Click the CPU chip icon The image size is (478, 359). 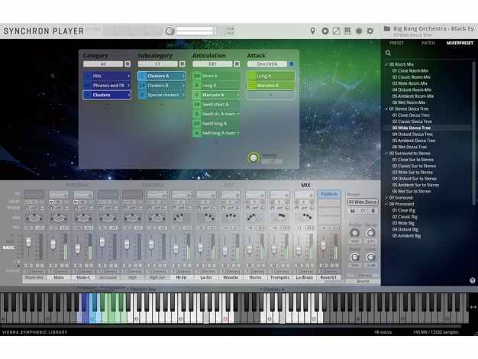(x=359, y=31)
